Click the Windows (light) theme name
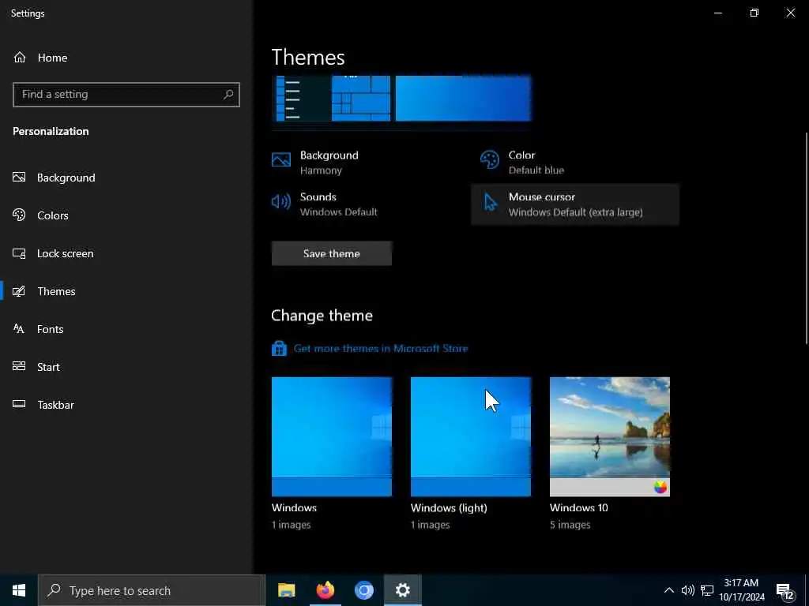The image size is (809, 606). click(449, 507)
